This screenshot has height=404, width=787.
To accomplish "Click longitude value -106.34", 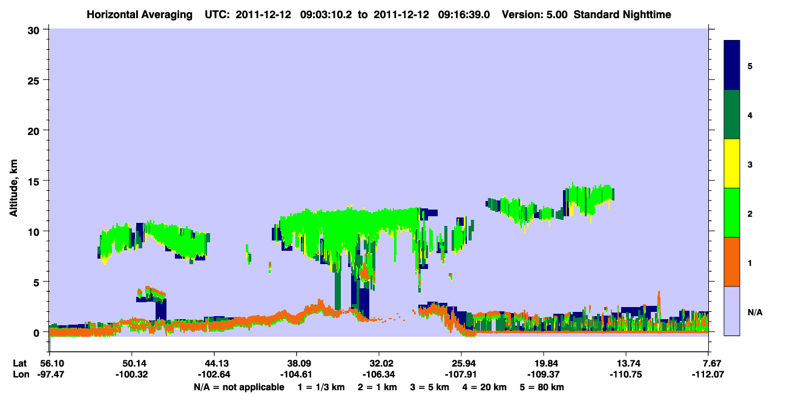I will (379, 374).
